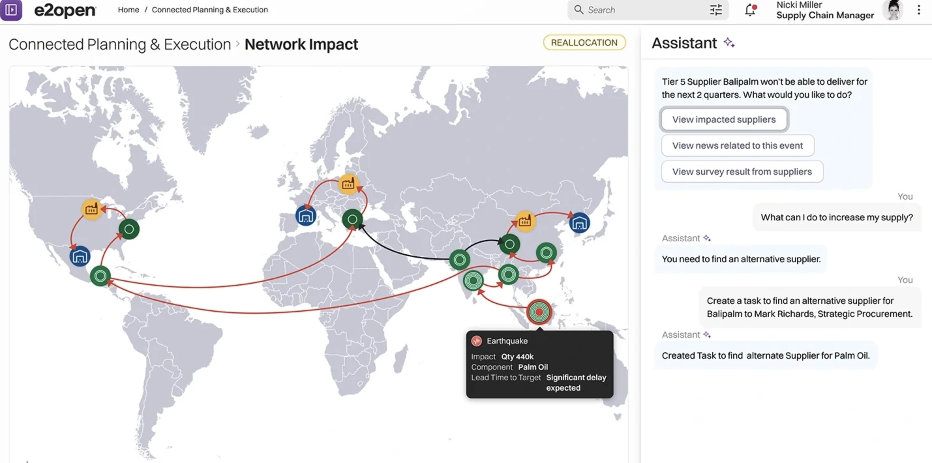This screenshot has width=932, height=463.
Task: Select the factory node in China
Action: (x=525, y=221)
